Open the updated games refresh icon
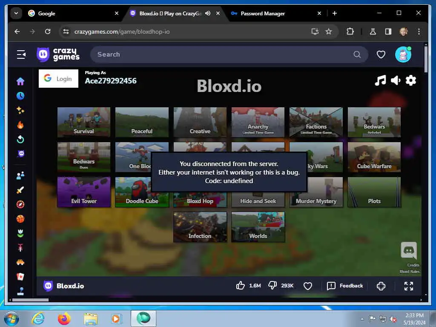The width and height of the screenshot is (436, 327). tap(20, 139)
